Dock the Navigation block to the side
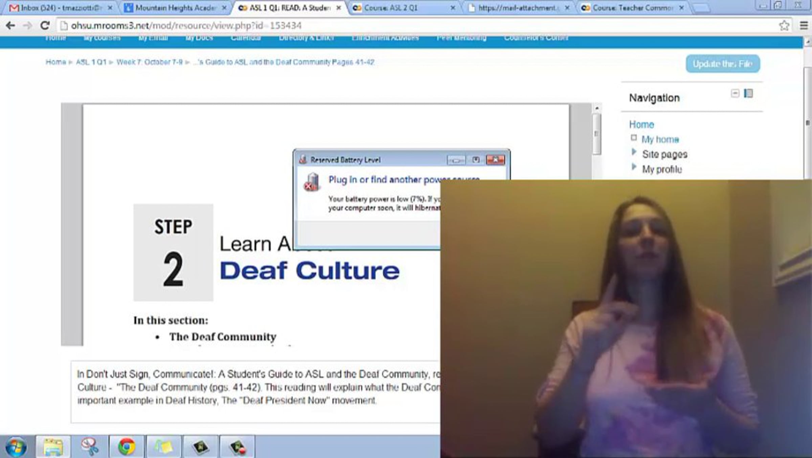The width and height of the screenshot is (812, 458). [748, 93]
